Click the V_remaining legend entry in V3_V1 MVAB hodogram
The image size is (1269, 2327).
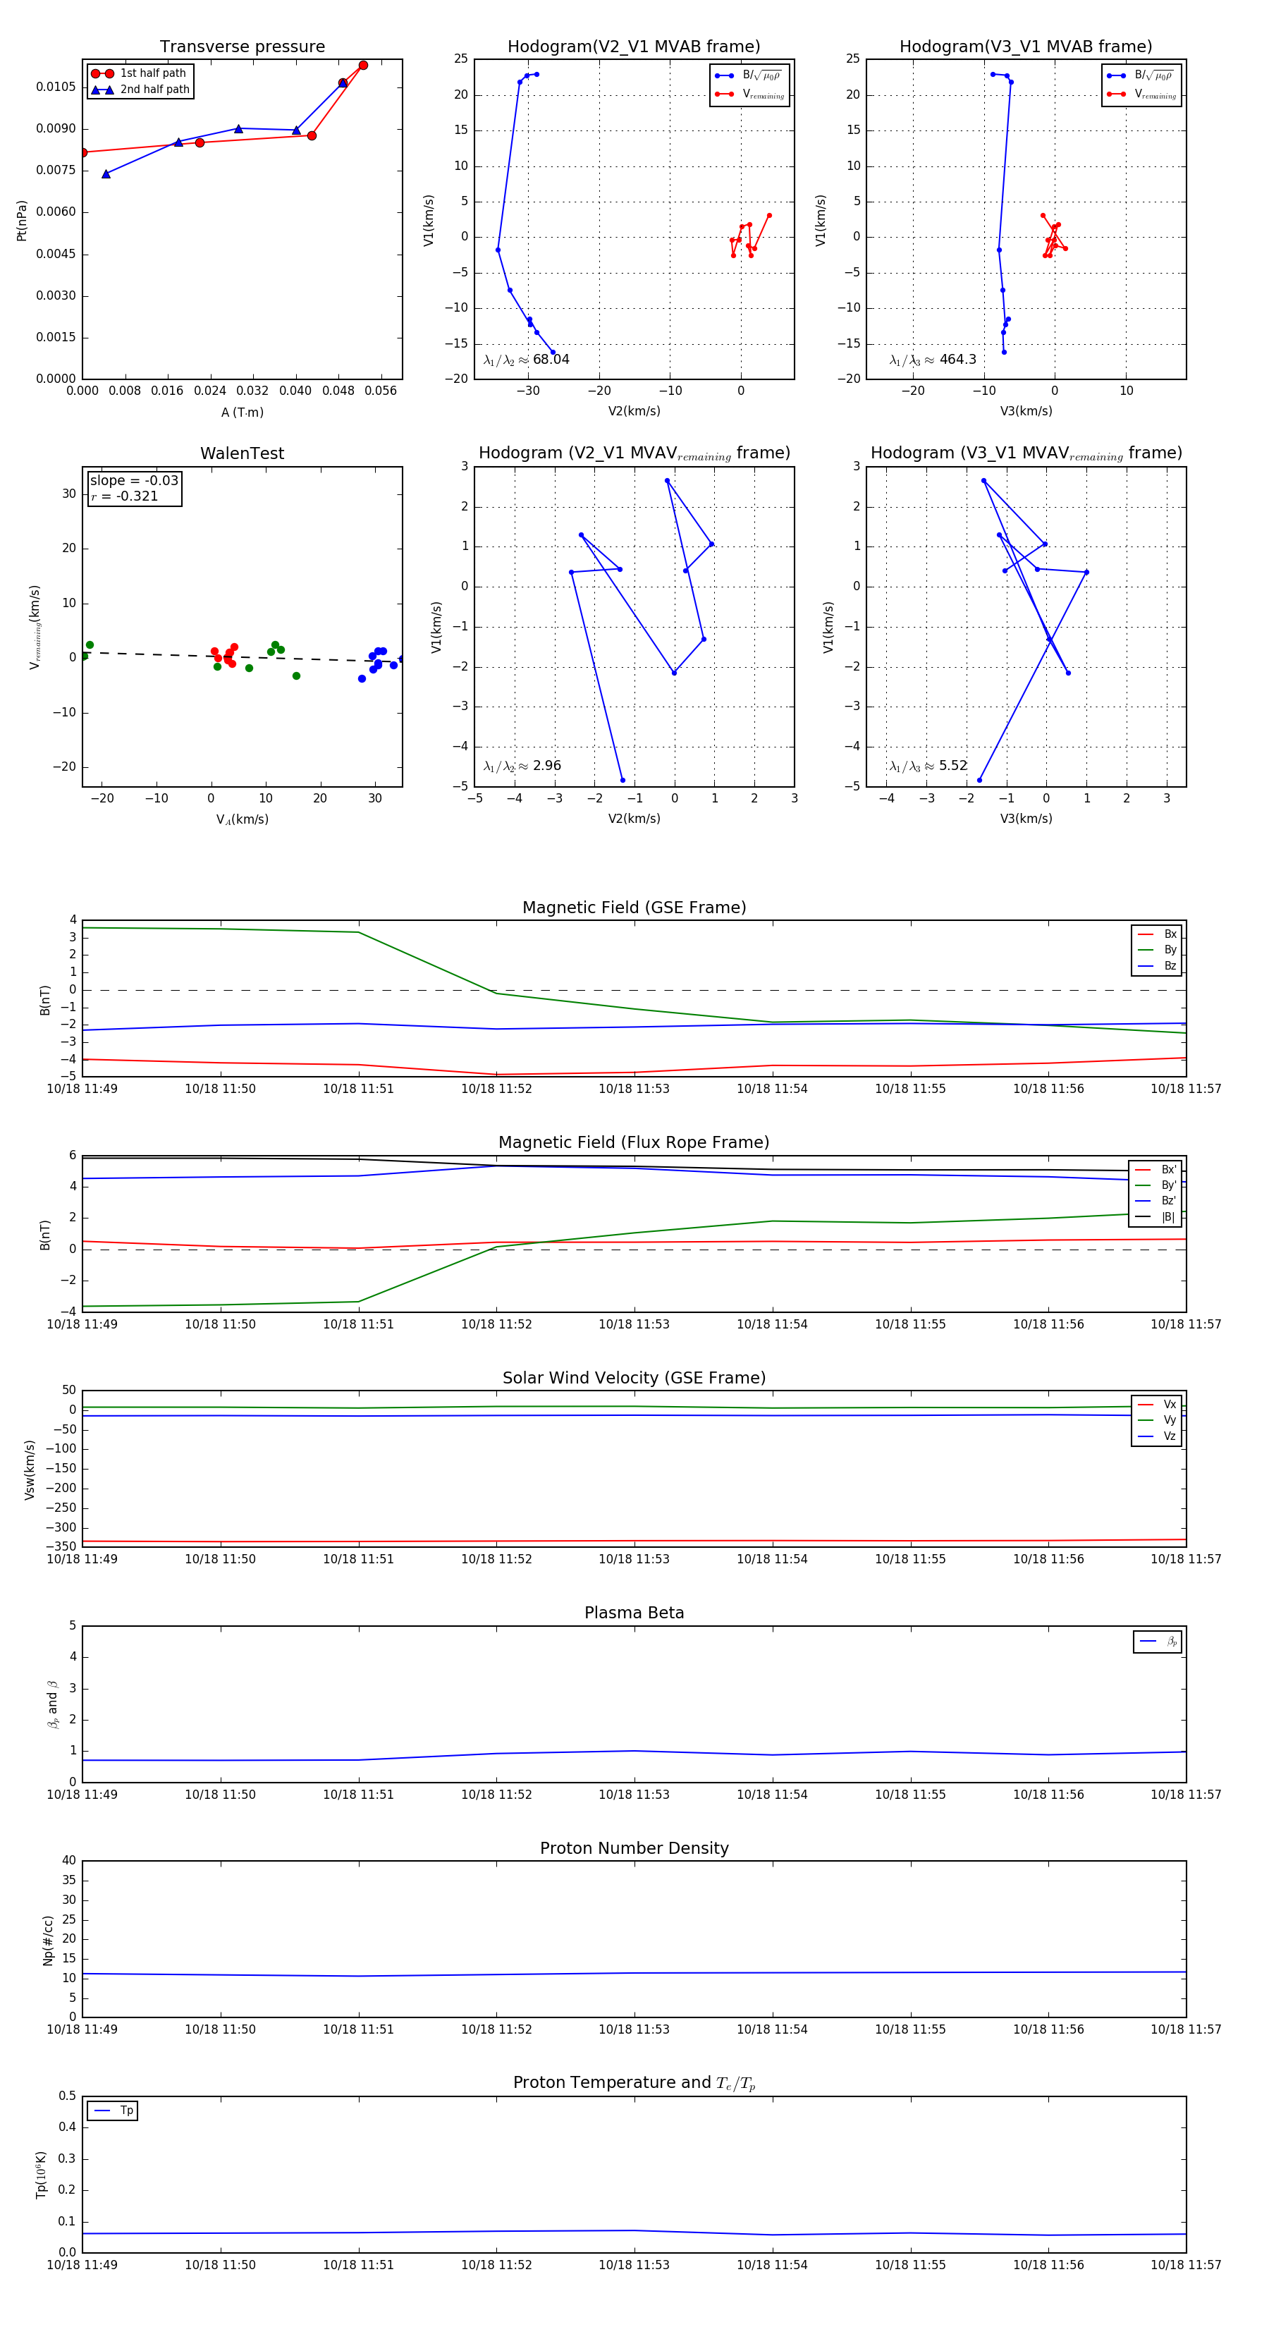tap(1141, 94)
